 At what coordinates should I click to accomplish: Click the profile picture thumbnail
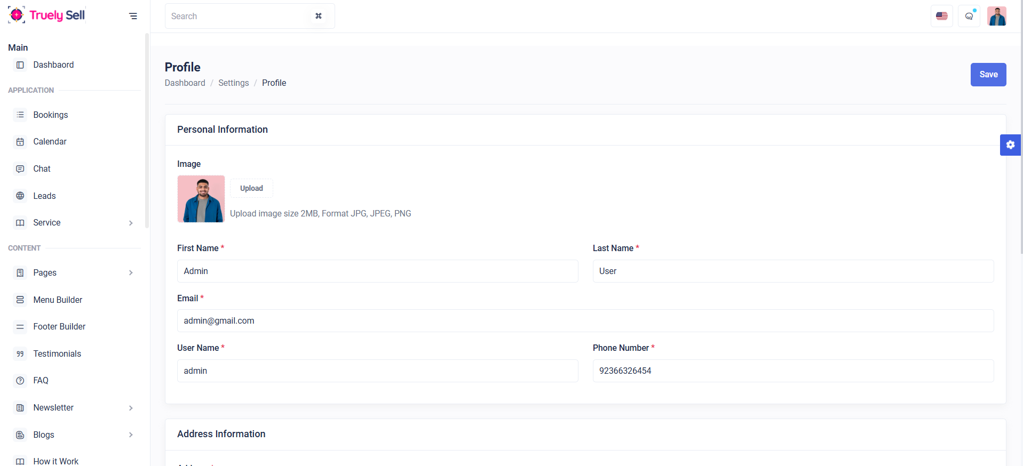[201, 199]
